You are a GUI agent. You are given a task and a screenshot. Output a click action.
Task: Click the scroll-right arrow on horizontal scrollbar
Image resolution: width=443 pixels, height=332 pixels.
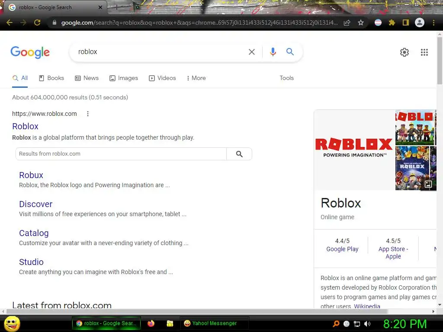pos(433,311)
